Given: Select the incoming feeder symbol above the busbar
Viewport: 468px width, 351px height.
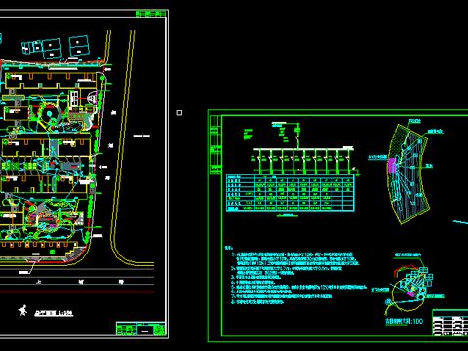Looking at the screenshot, I should point(297,135).
